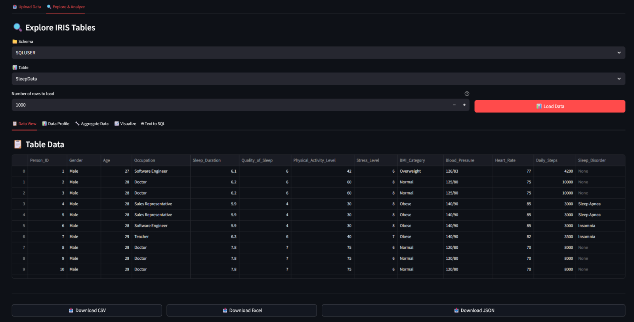Viewport: 634px width, 322px height.
Task: Click the Sleep_Disorder column header
Action: pyautogui.click(x=592, y=160)
